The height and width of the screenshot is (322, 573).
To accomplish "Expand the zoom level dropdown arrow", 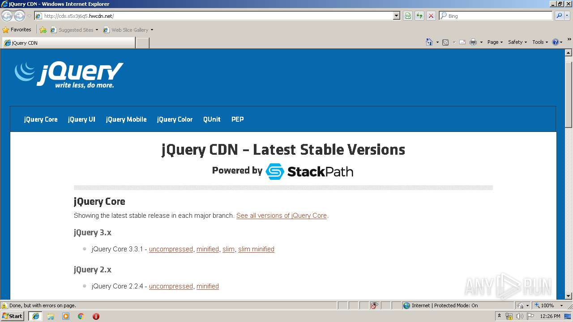I will point(562,305).
